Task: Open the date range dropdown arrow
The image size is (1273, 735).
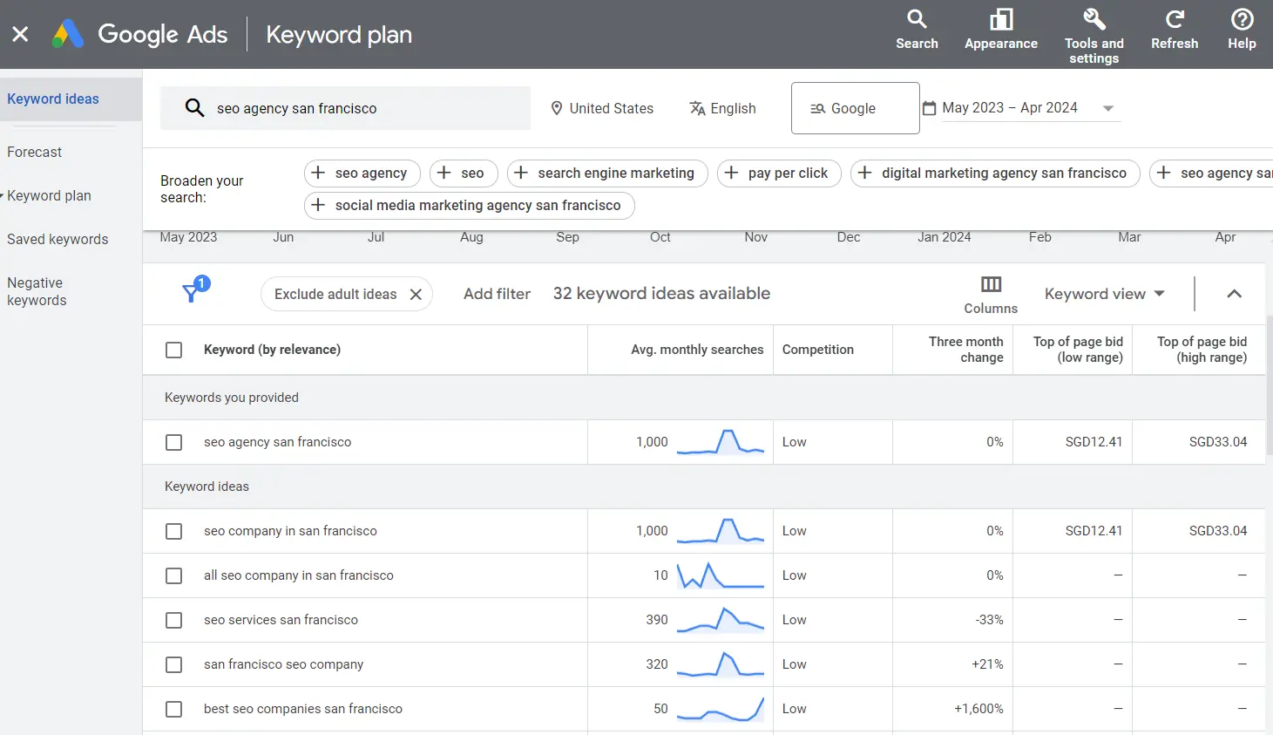Action: click(x=1108, y=109)
